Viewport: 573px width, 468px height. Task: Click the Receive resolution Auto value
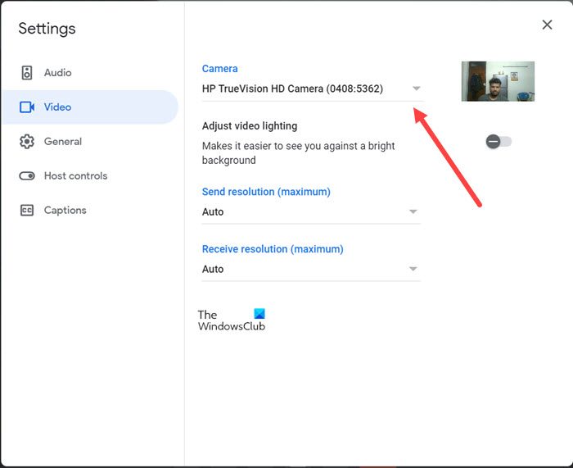[x=214, y=269]
